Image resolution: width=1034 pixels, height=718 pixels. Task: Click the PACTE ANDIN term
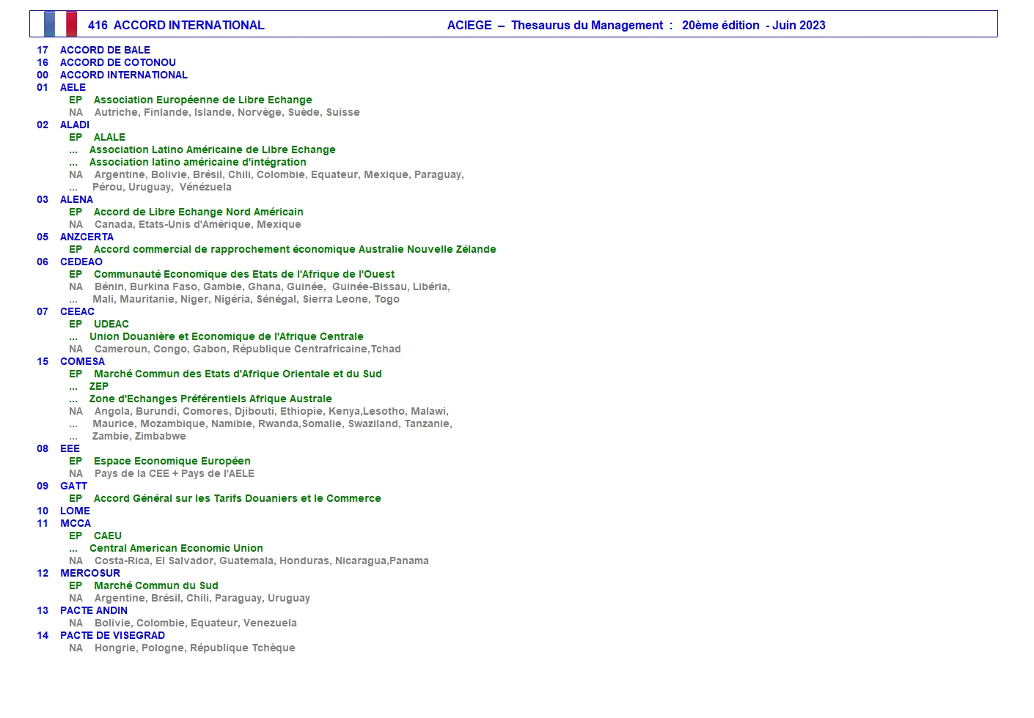point(93,610)
